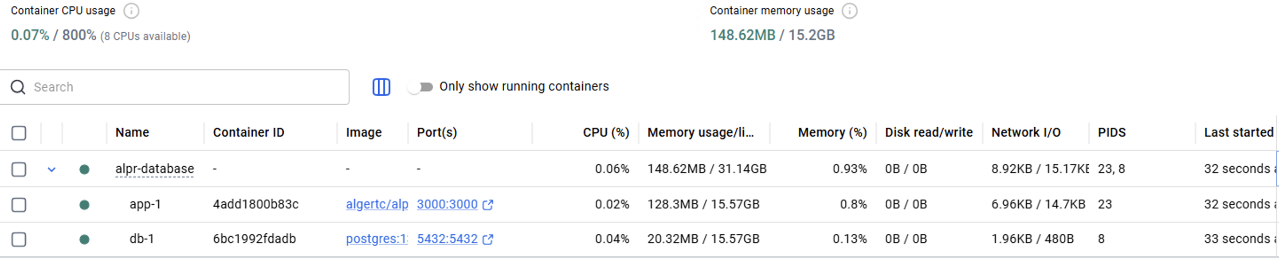The image size is (1279, 259).
Task: Check the select-all containers checkbox
Action: coord(19,133)
